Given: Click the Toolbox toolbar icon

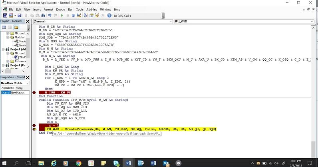Looking at the screenshot, I should point(103,16).
